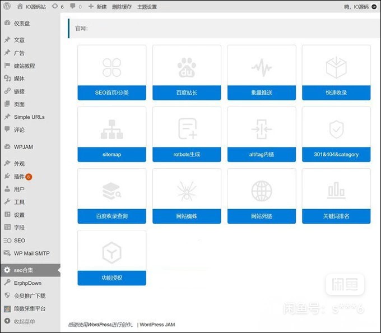Click the document-plus icon for rotbots生成

pyautogui.click(x=187, y=128)
